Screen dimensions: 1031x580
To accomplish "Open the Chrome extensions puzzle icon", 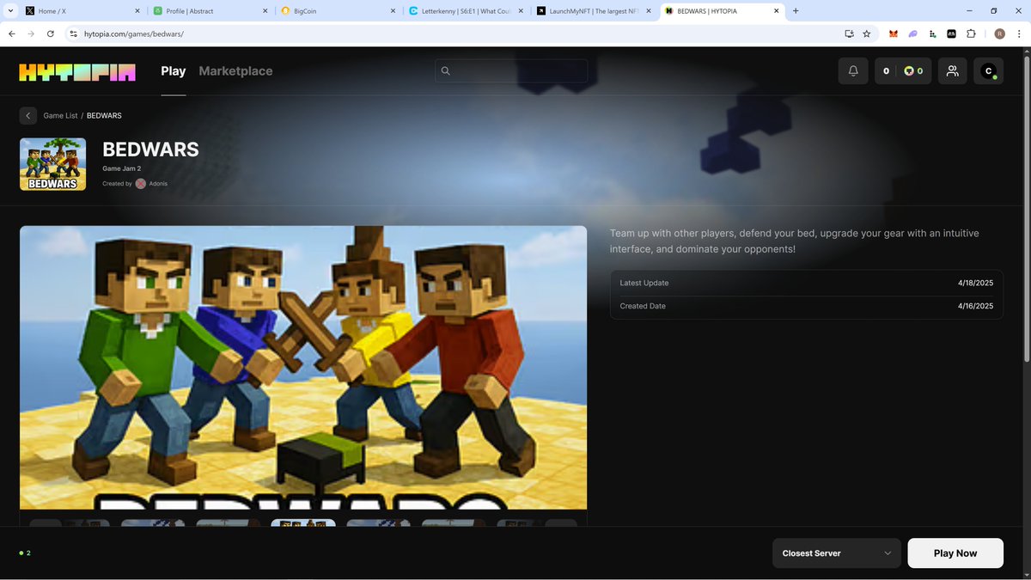I will coord(971,34).
